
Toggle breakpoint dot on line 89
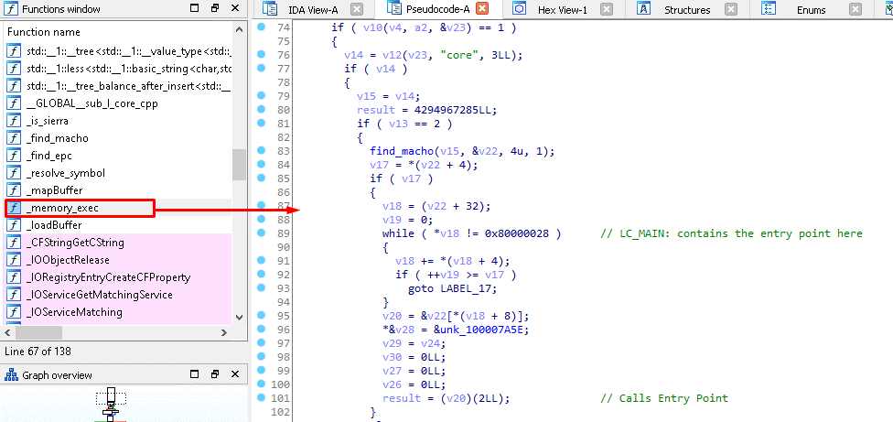pyautogui.click(x=262, y=233)
